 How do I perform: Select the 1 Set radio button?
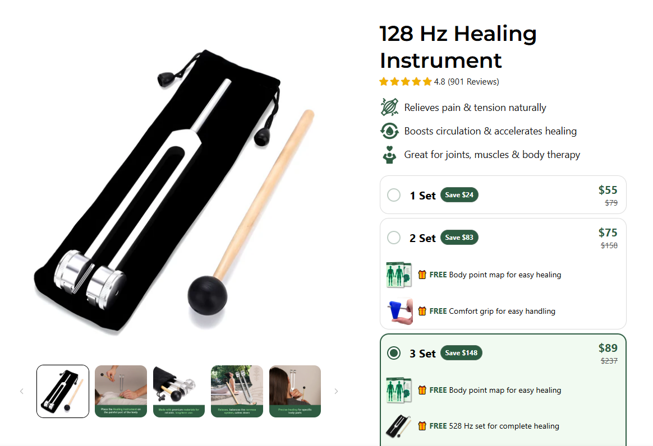[x=394, y=195]
